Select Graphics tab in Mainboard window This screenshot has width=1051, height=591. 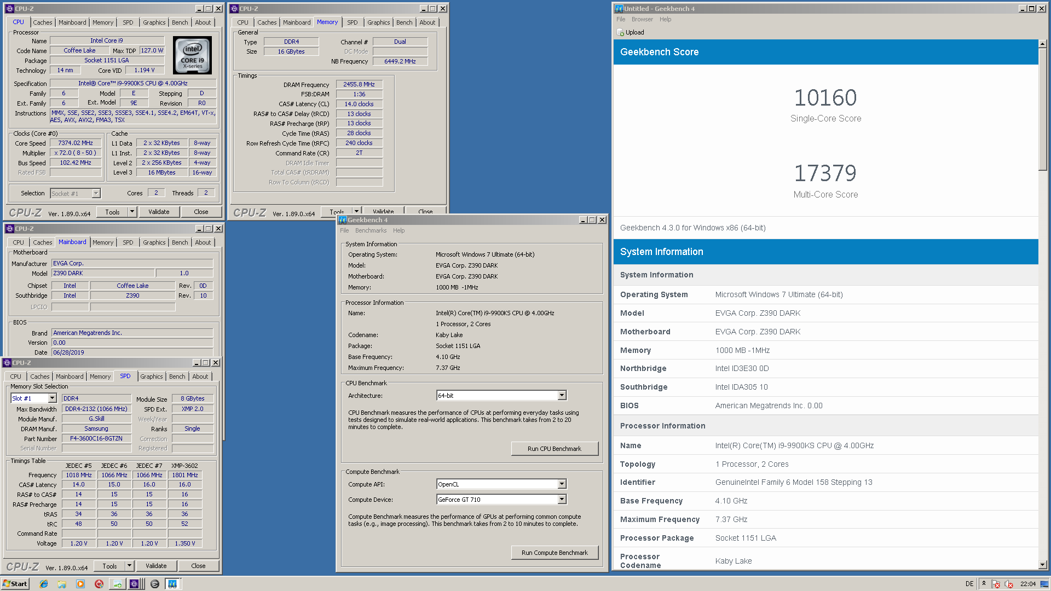pyautogui.click(x=154, y=242)
